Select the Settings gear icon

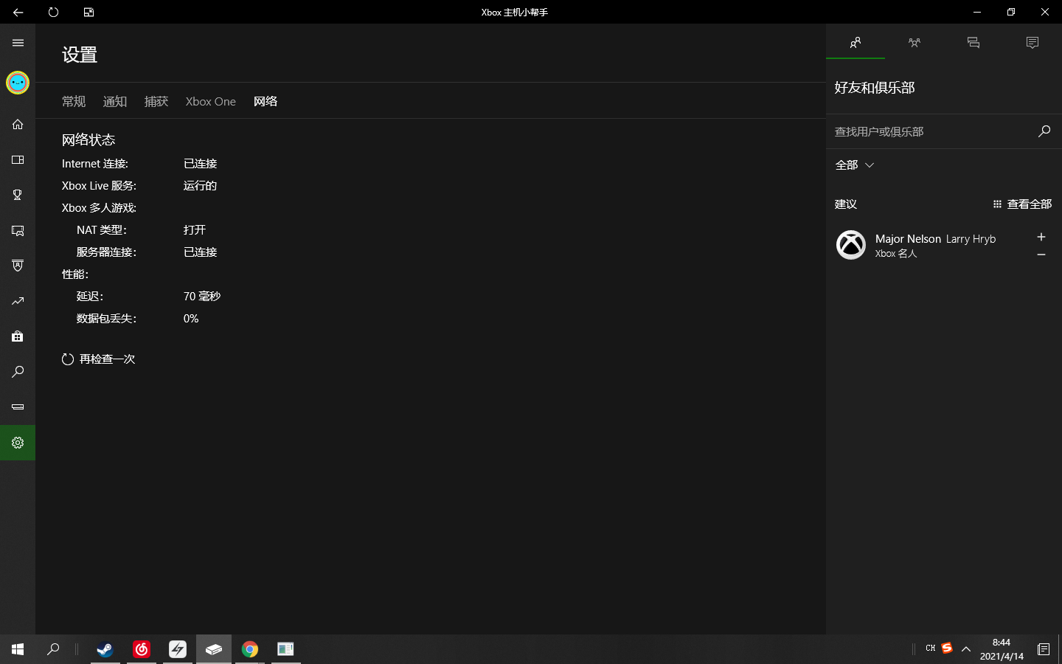click(x=18, y=443)
